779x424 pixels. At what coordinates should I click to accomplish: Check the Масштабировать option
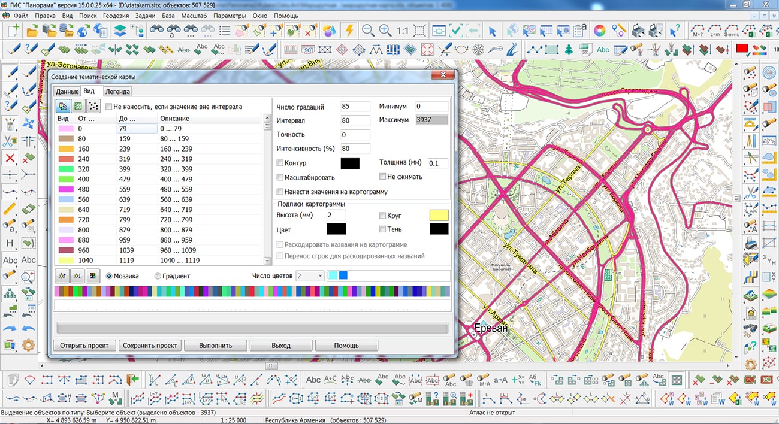tap(280, 178)
